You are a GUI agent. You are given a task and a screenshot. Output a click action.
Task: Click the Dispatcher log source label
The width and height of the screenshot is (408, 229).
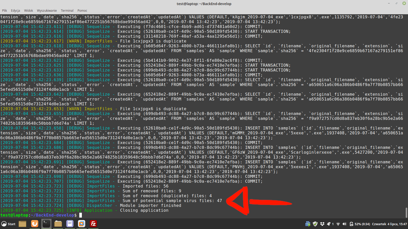click(100, 206)
